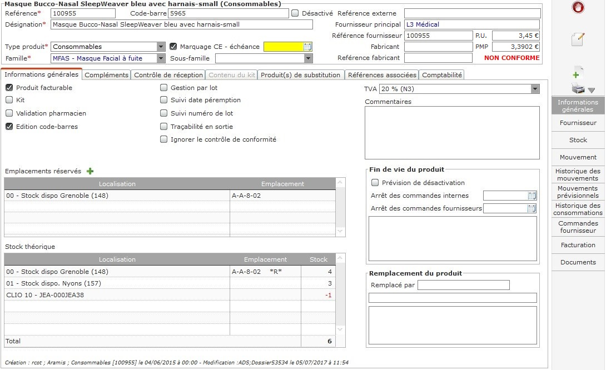View Historique des consommations
This screenshot has height=370, width=606.
pyautogui.click(x=578, y=209)
